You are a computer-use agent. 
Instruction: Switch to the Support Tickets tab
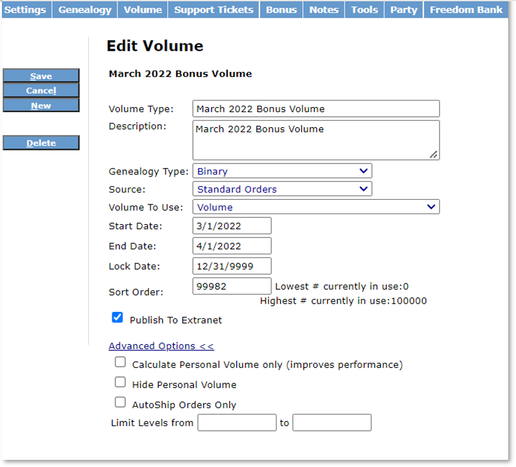tap(214, 10)
